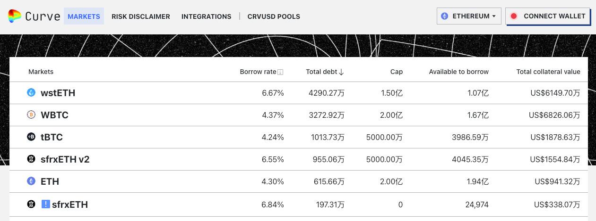The image size is (596, 221).
Task: Open the Risk Disclaimer page
Action: click(140, 16)
